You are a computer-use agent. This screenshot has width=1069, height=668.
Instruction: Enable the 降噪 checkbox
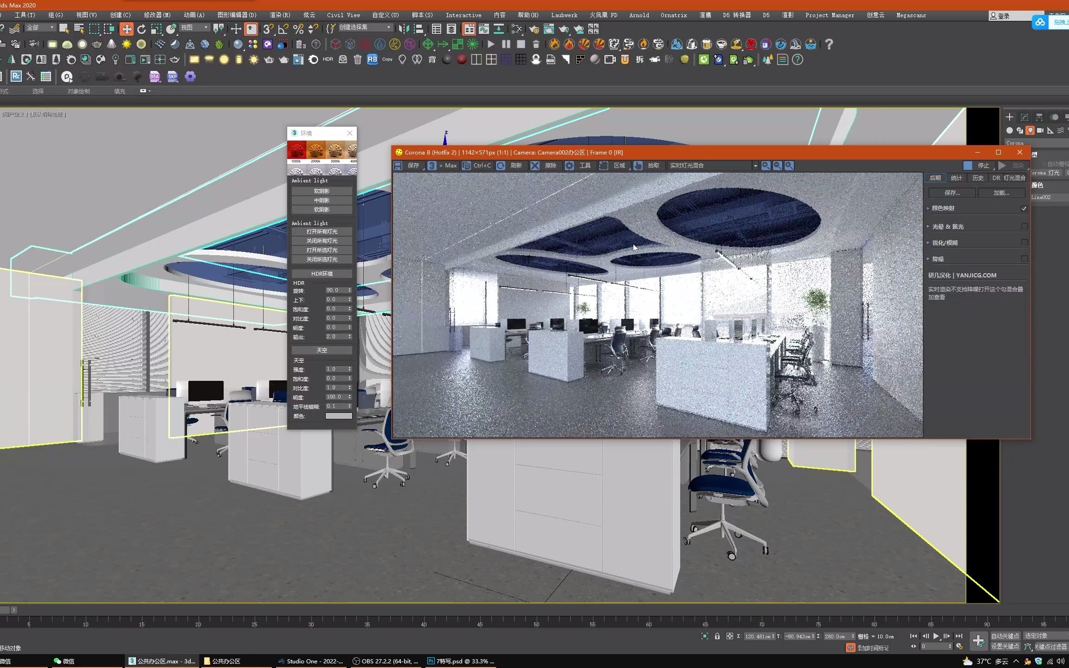point(1024,259)
